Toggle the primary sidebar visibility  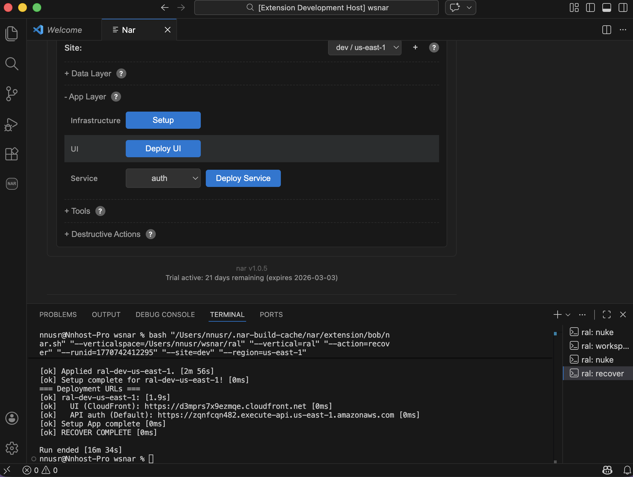click(590, 8)
